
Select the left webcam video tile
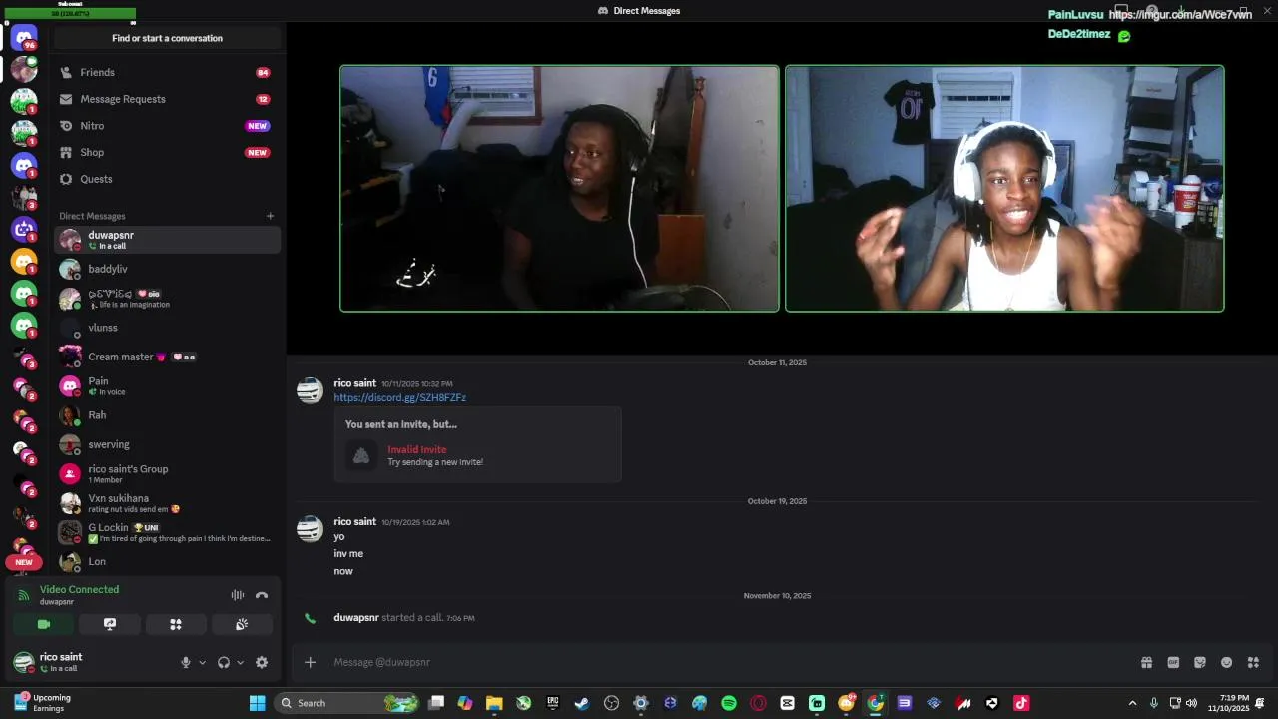pos(559,189)
